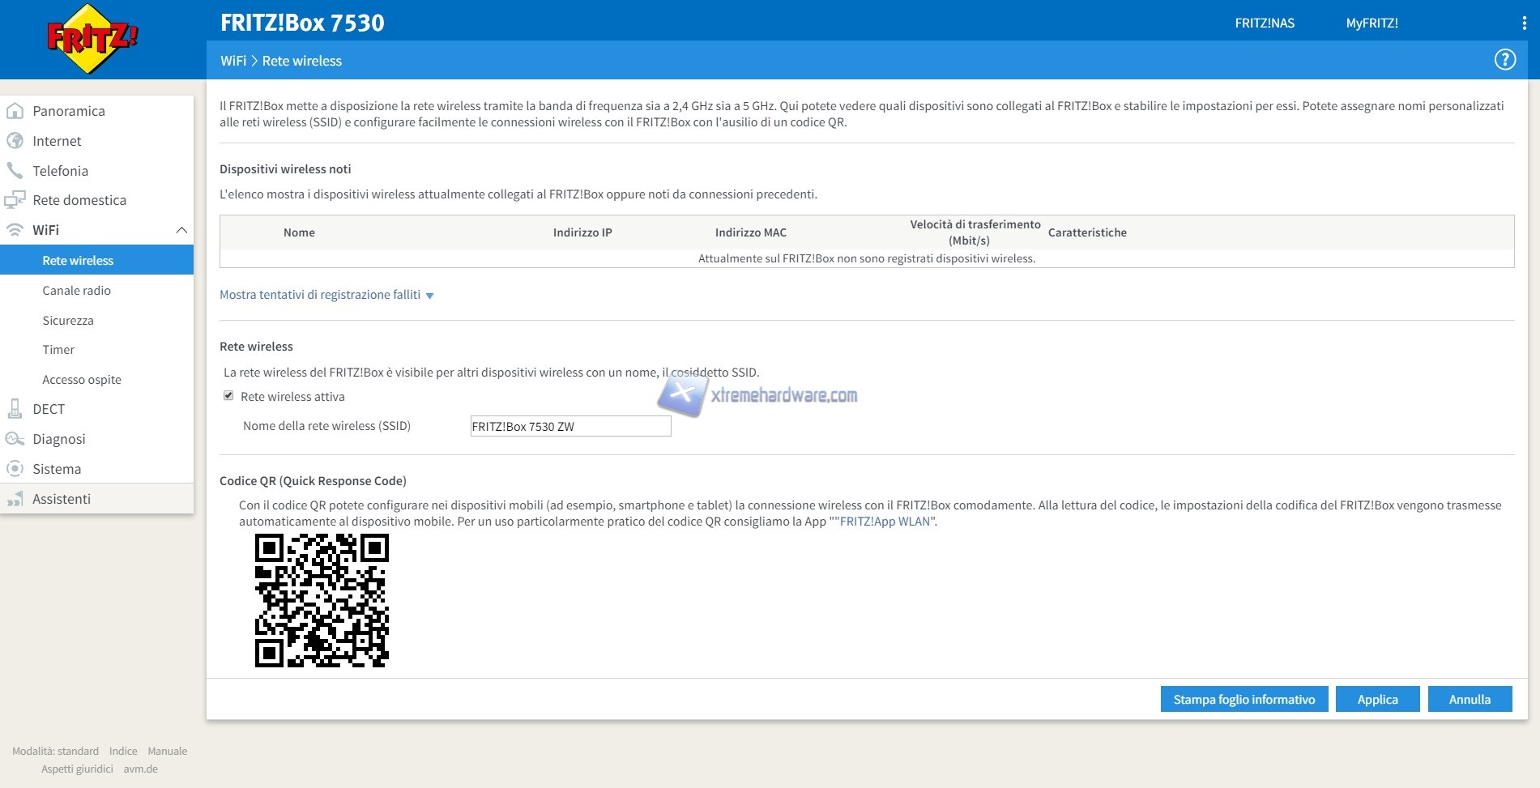Select Accesso ospite in sidebar
Image resolution: width=1540 pixels, height=788 pixels.
click(x=82, y=380)
